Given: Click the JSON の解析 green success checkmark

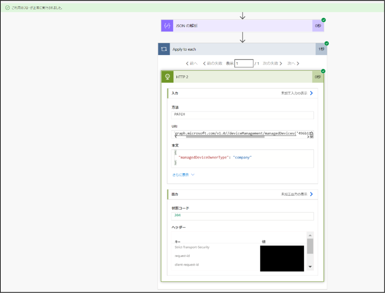Looking at the screenshot, I should (324, 20).
